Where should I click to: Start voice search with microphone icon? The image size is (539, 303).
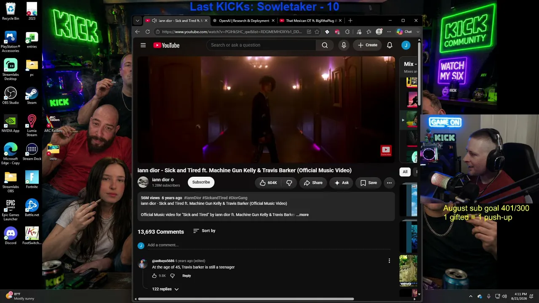(344, 45)
